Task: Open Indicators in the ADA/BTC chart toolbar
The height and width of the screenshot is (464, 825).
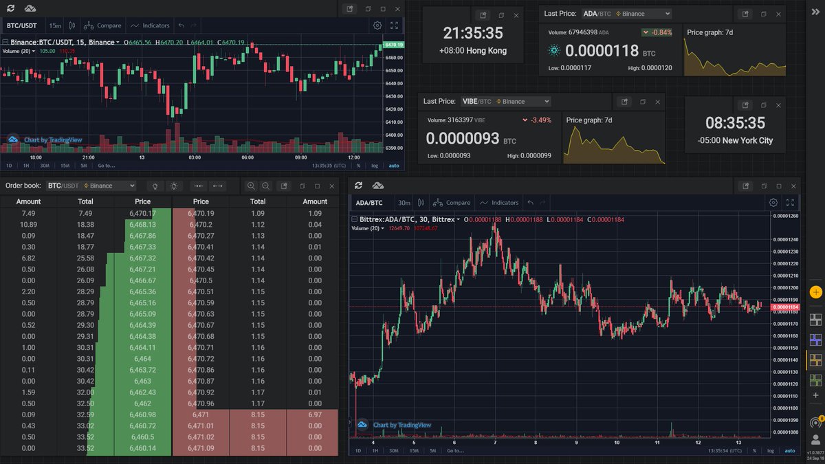Action: click(499, 203)
